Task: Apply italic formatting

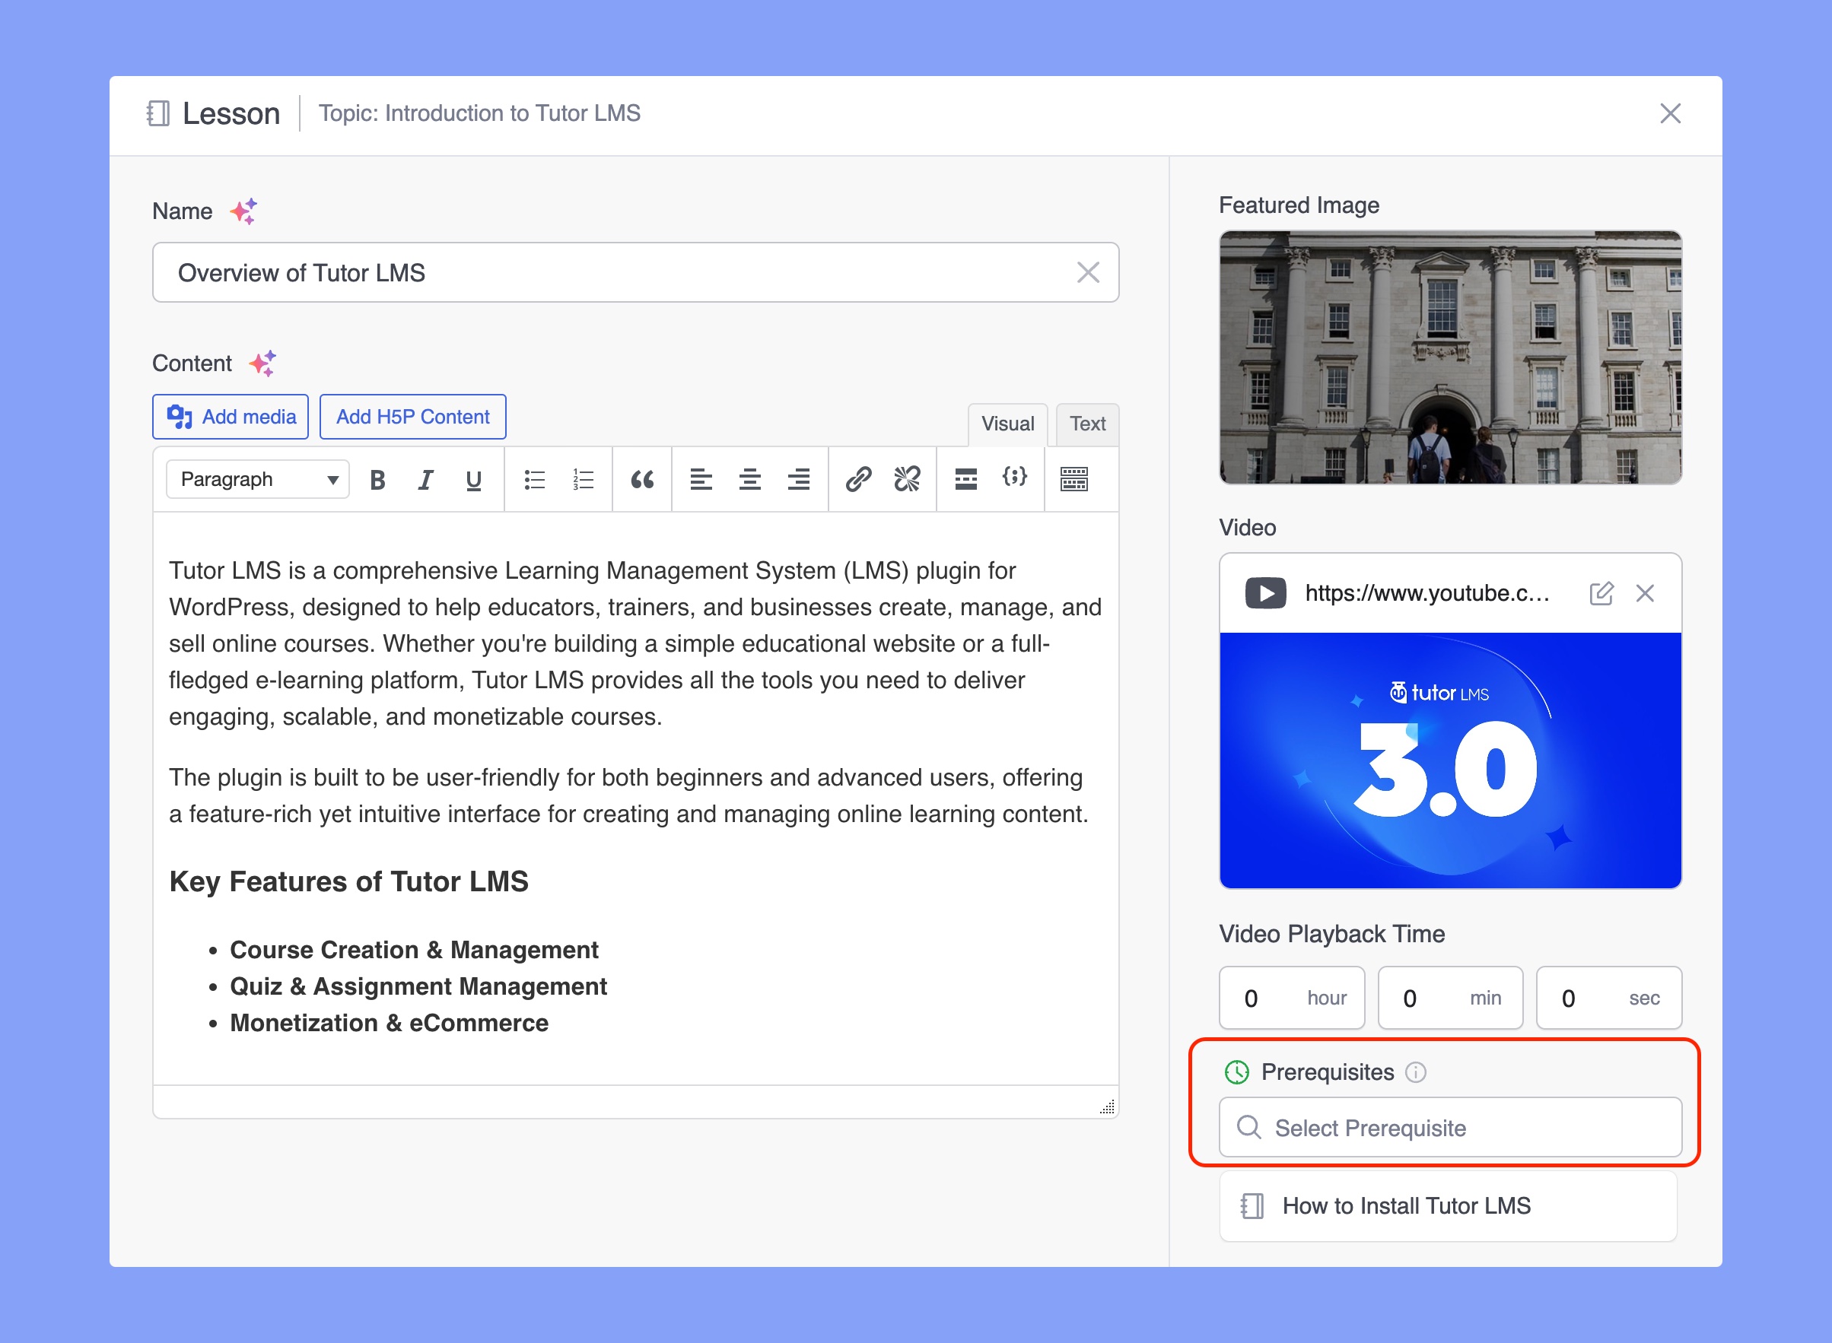Action: [x=425, y=480]
